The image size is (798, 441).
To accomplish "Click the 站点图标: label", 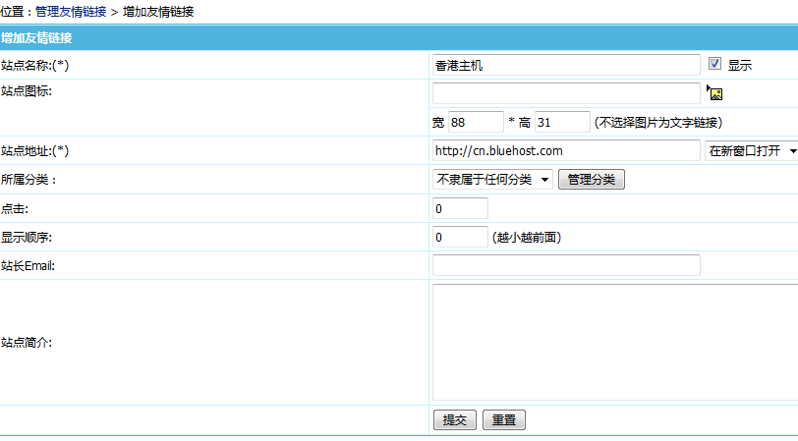I will click(x=27, y=91).
